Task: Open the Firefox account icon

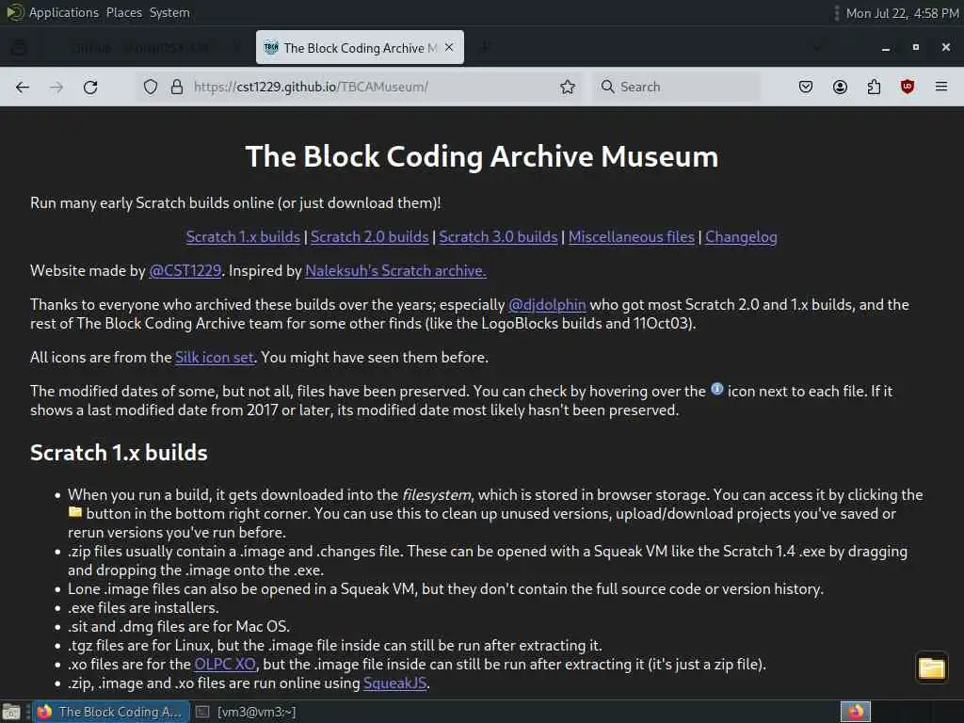Action: click(x=840, y=87)
